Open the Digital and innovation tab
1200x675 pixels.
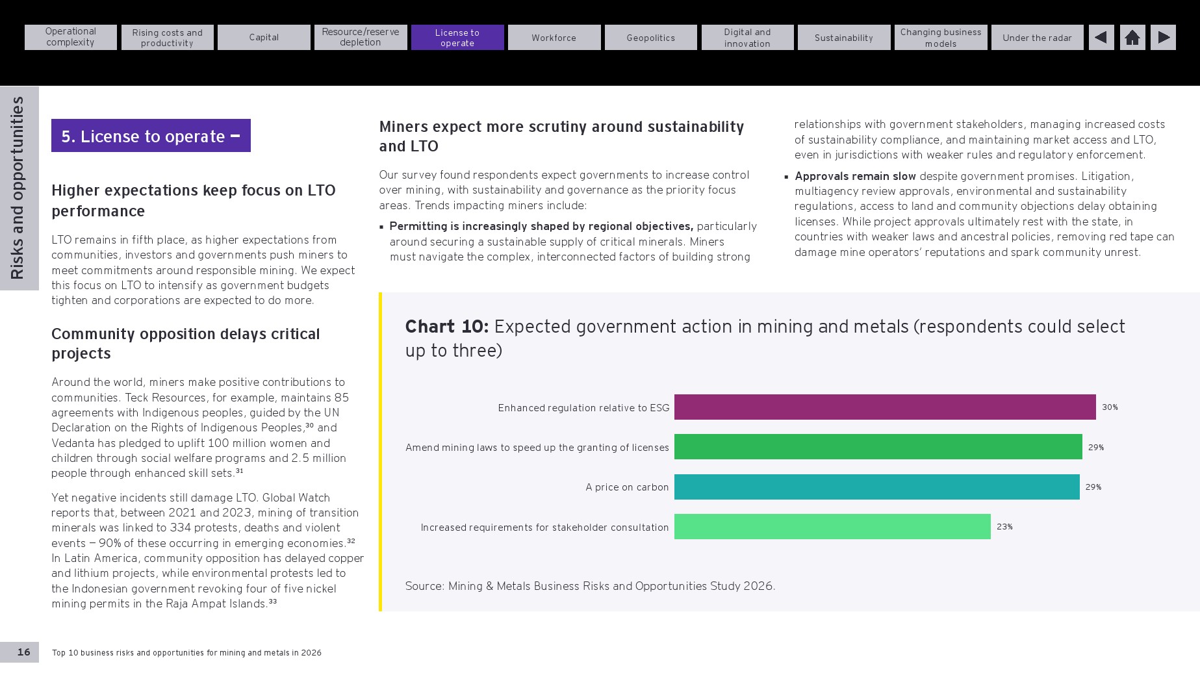click(x=748, y=37)
